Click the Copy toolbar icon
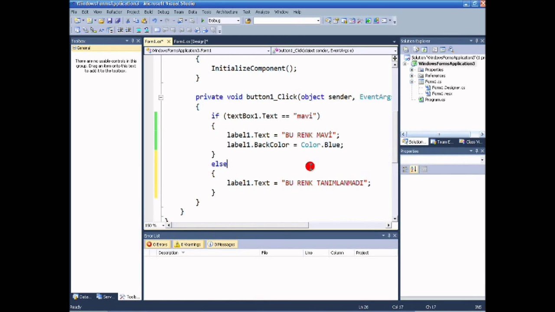Image resolution: width=555 pixels, height=312 pixels. coord(136,21)
